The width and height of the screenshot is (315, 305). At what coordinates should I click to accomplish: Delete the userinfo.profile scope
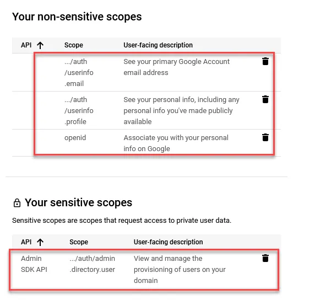tap(265, 99)
